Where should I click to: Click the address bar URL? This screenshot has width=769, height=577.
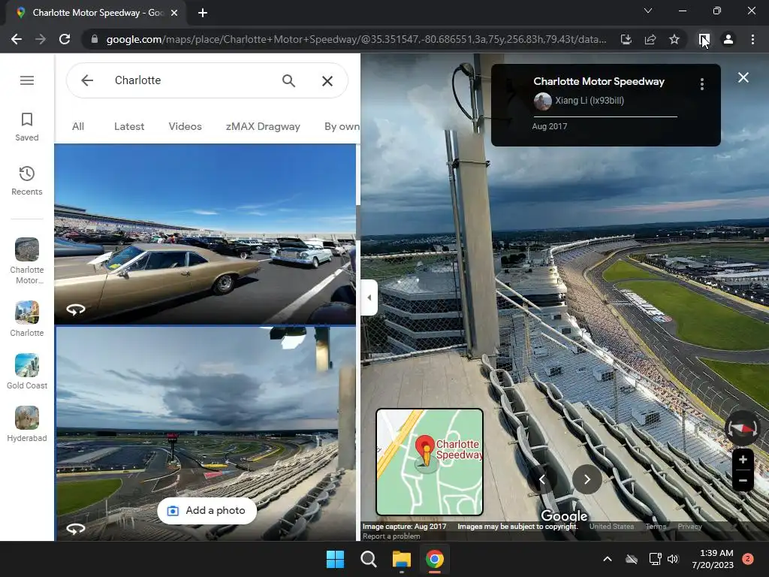click(356, 39)
